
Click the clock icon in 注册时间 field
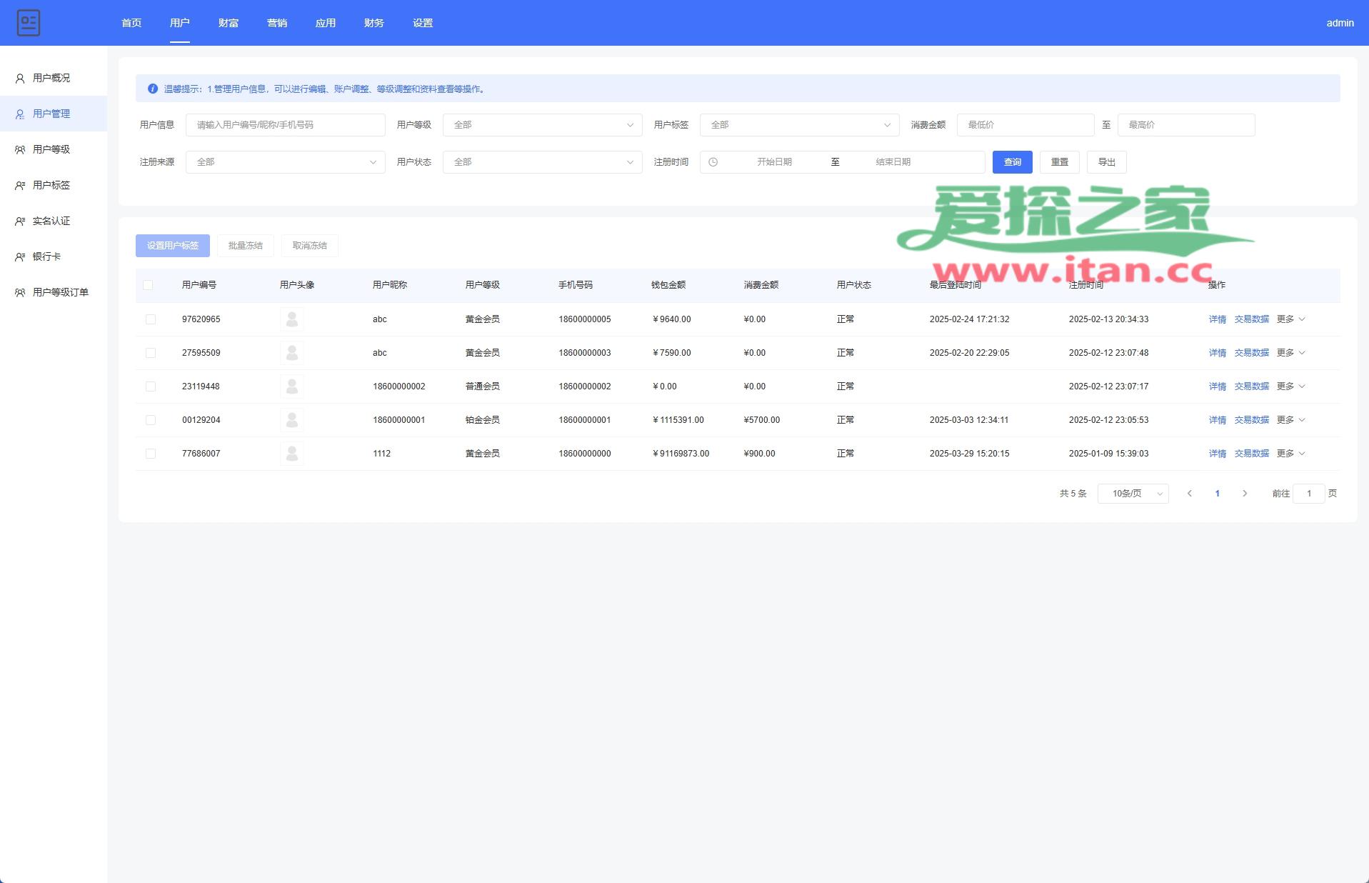713,162
